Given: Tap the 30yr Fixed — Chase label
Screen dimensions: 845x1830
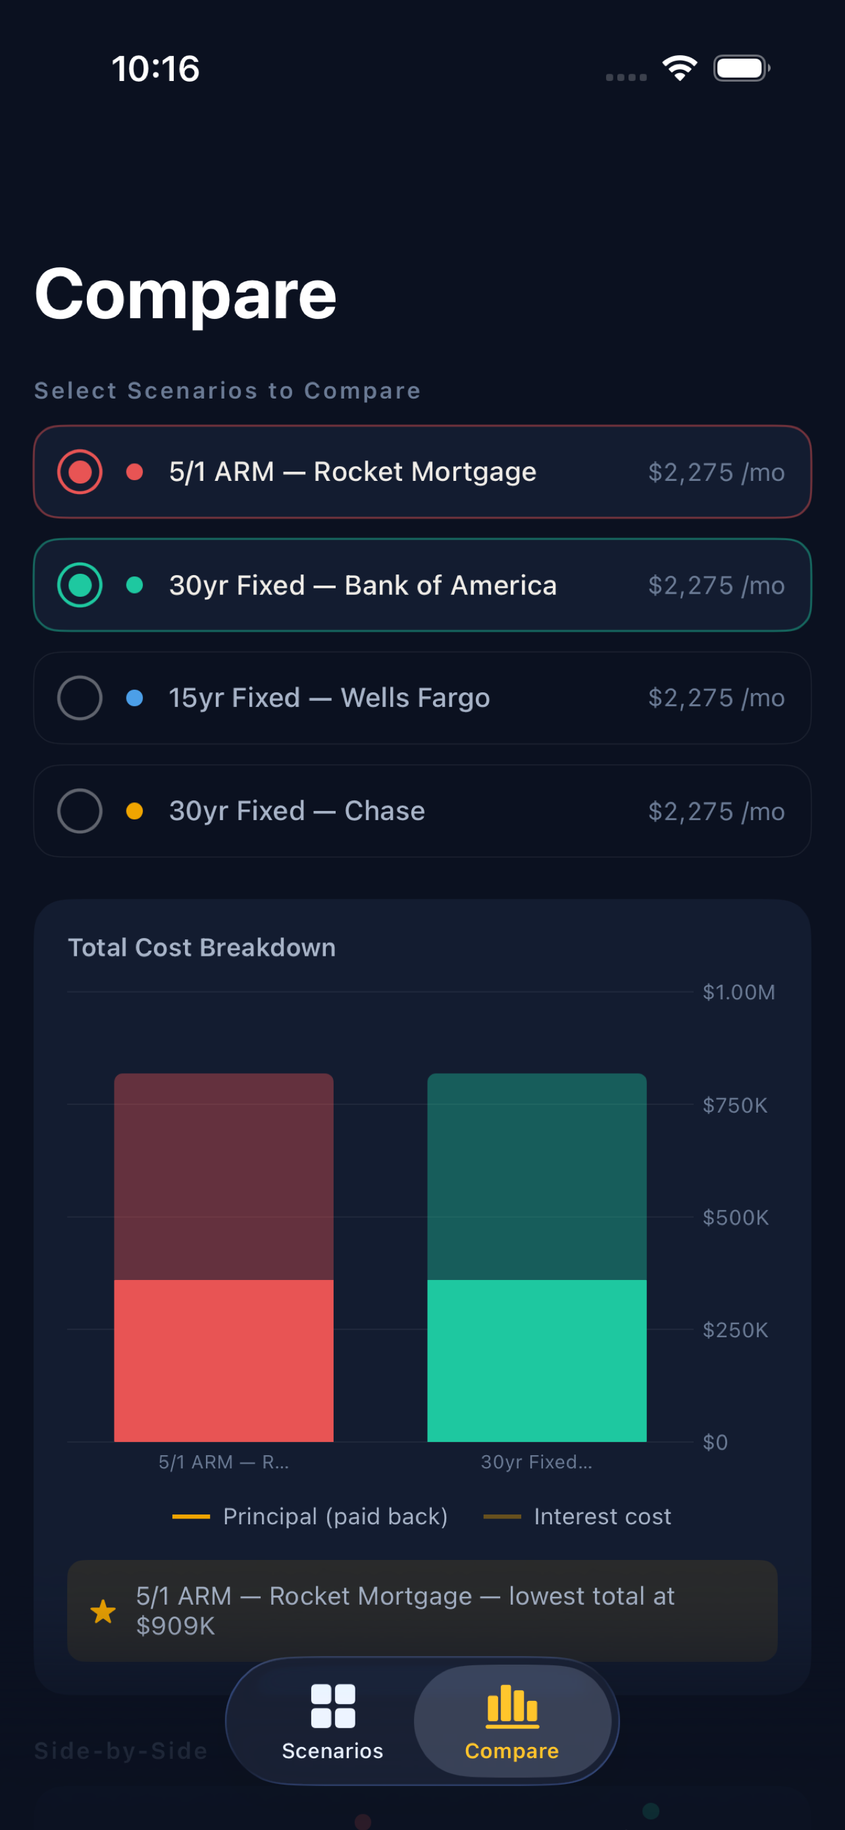Looking at the screenshot, I should point(297,810).
